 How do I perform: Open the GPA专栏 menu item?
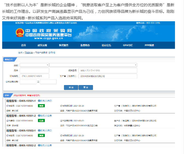tap(128, 45)
